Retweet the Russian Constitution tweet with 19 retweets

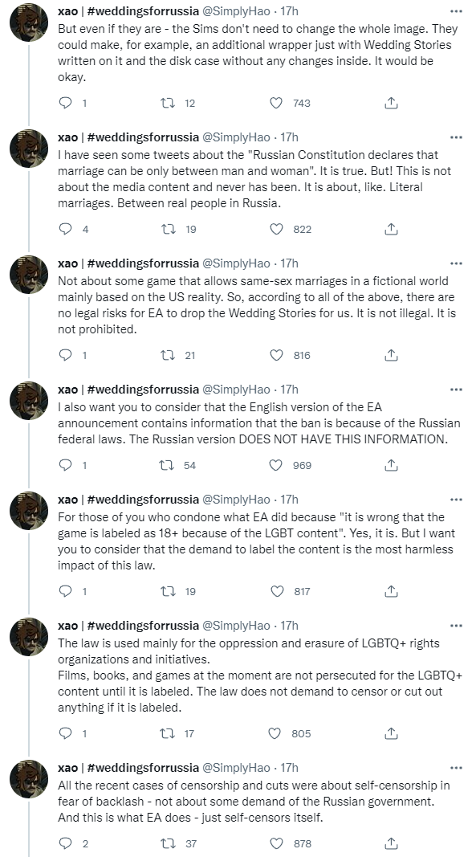(167, 229)
